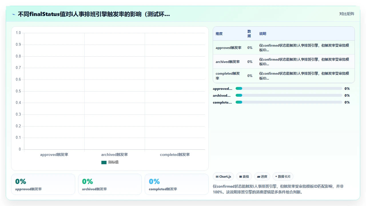
Task: Click the chart title heading text
Action: click(x=94, y=14)
